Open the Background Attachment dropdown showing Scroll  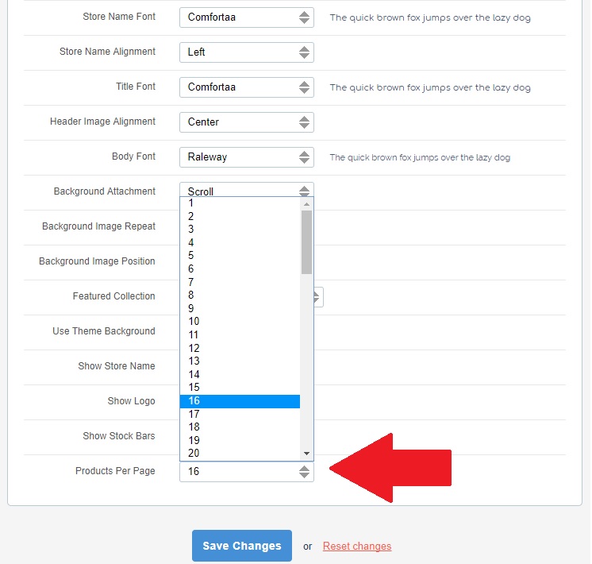point(247,190)
